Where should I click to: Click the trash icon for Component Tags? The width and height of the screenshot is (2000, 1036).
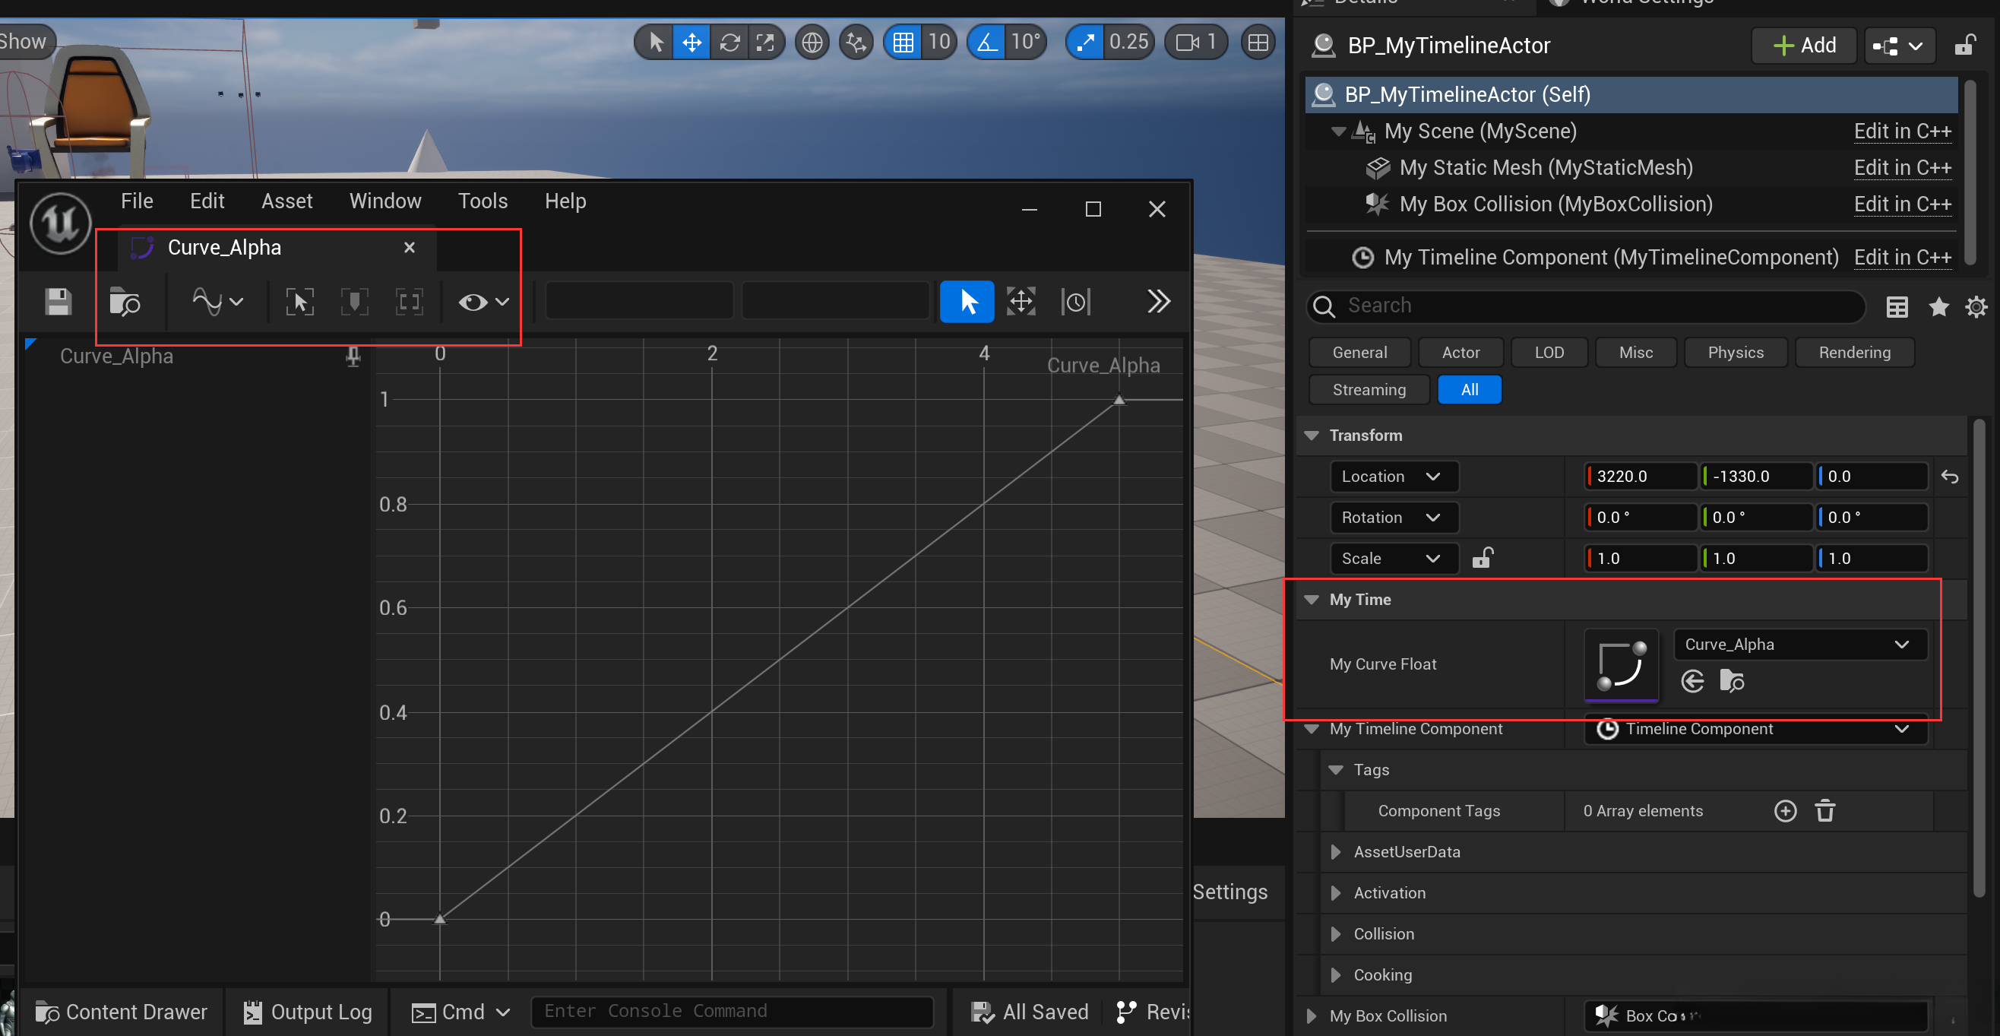point(1824,811)
